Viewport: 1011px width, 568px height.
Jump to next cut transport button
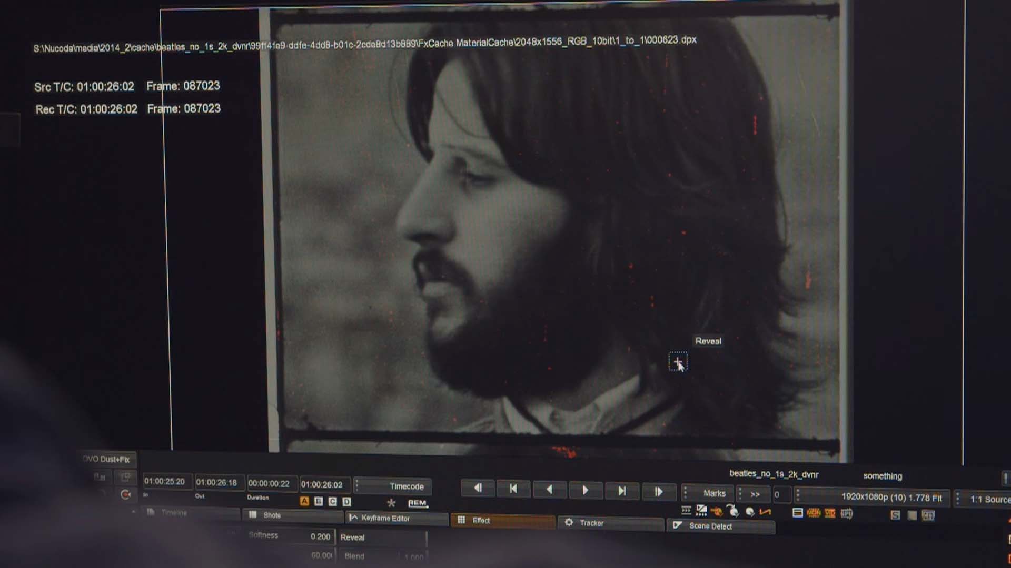click(622, 491)
